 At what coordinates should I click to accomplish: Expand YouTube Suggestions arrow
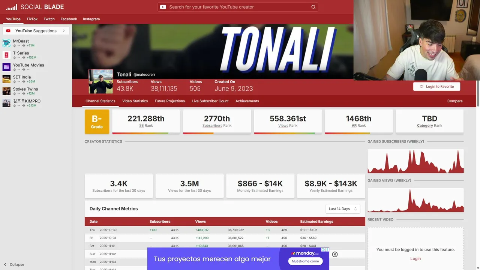click(64, 31)
